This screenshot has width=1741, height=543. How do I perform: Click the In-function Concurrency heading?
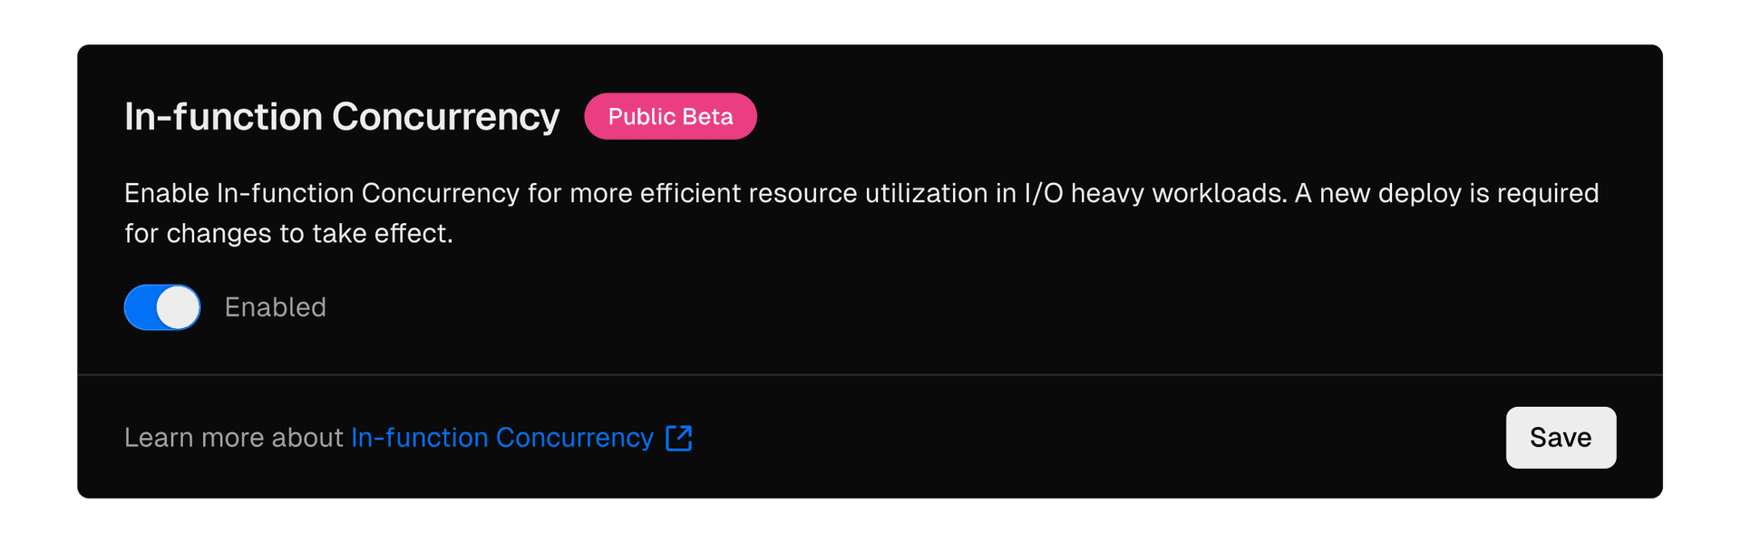[342, 117]
